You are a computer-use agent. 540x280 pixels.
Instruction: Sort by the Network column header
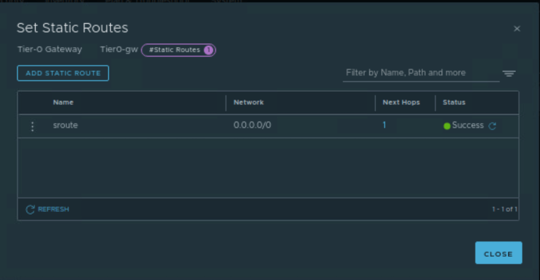249,102
